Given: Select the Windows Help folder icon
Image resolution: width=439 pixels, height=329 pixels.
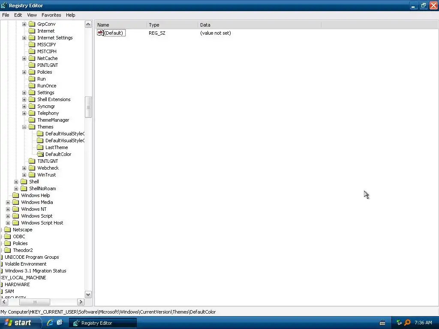Looking at the screenshot, I should [16, 195].
